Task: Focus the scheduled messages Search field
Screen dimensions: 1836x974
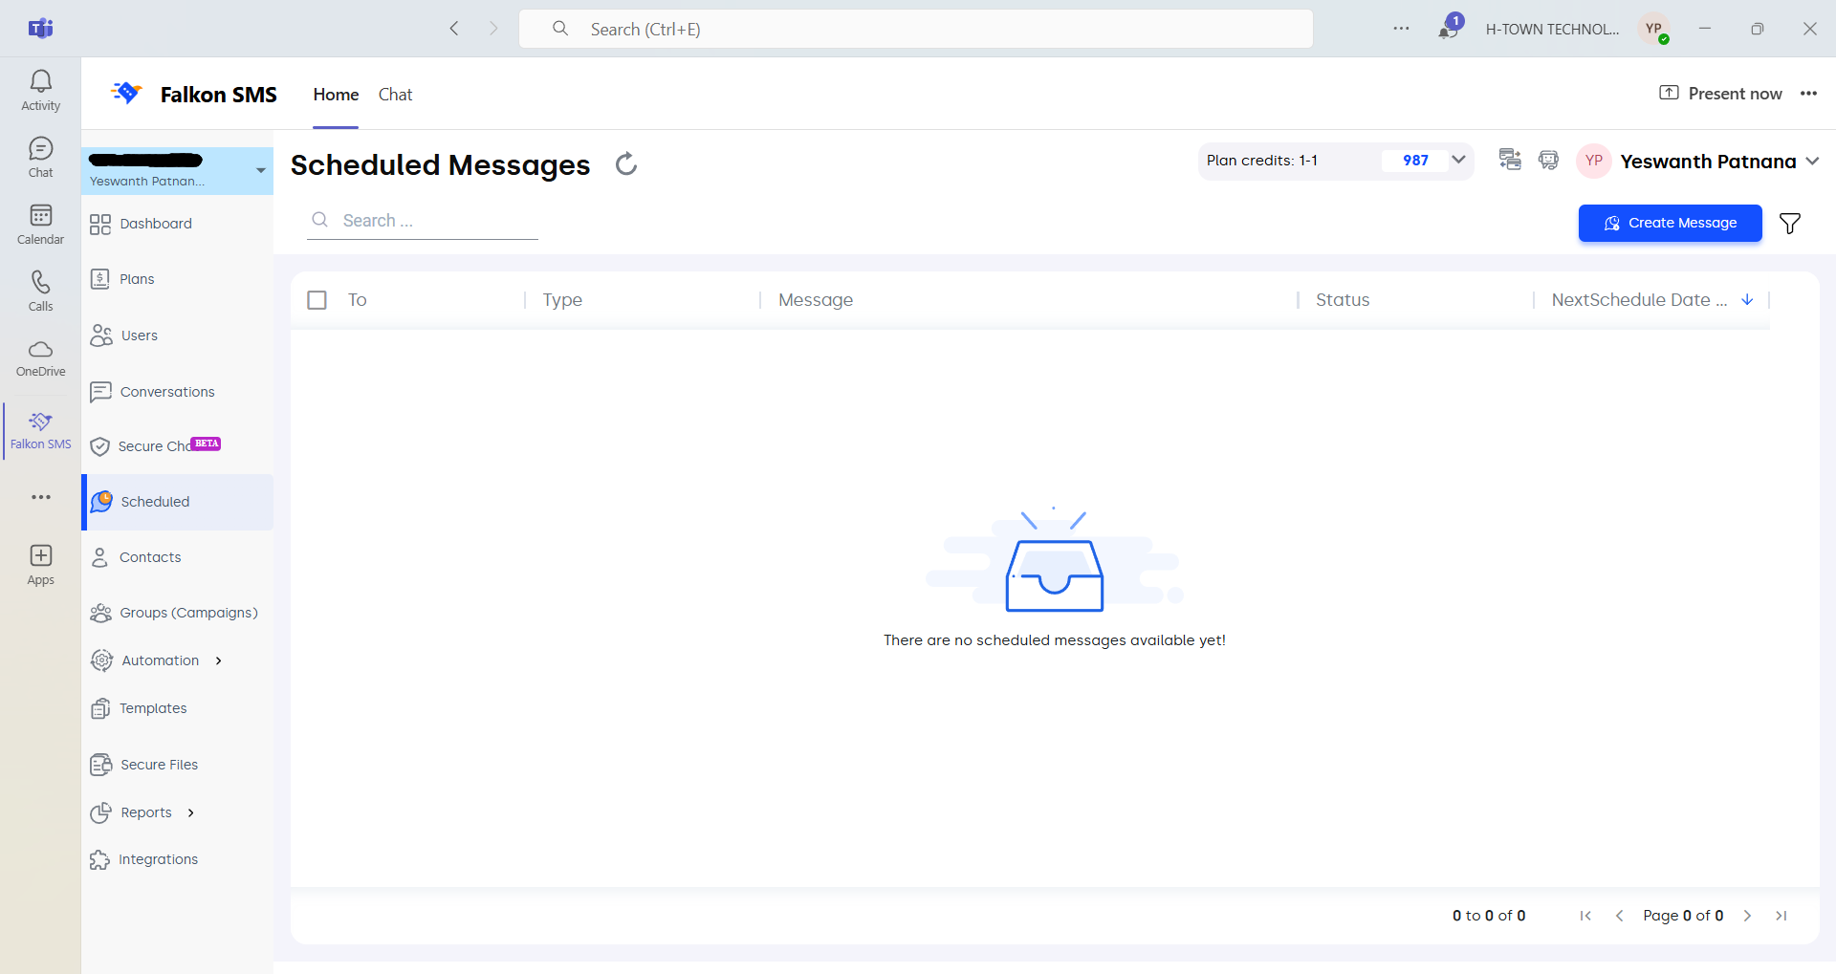Action: tap(423, 221)
